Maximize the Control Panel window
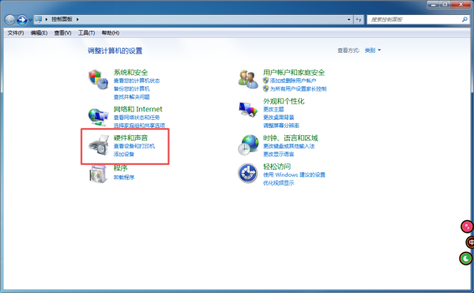 (445, 4)
